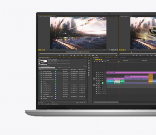The width and height of the screenshot is (156, 135).
Task: Toggle the lock on the top video track
Action: click(97, 73)
